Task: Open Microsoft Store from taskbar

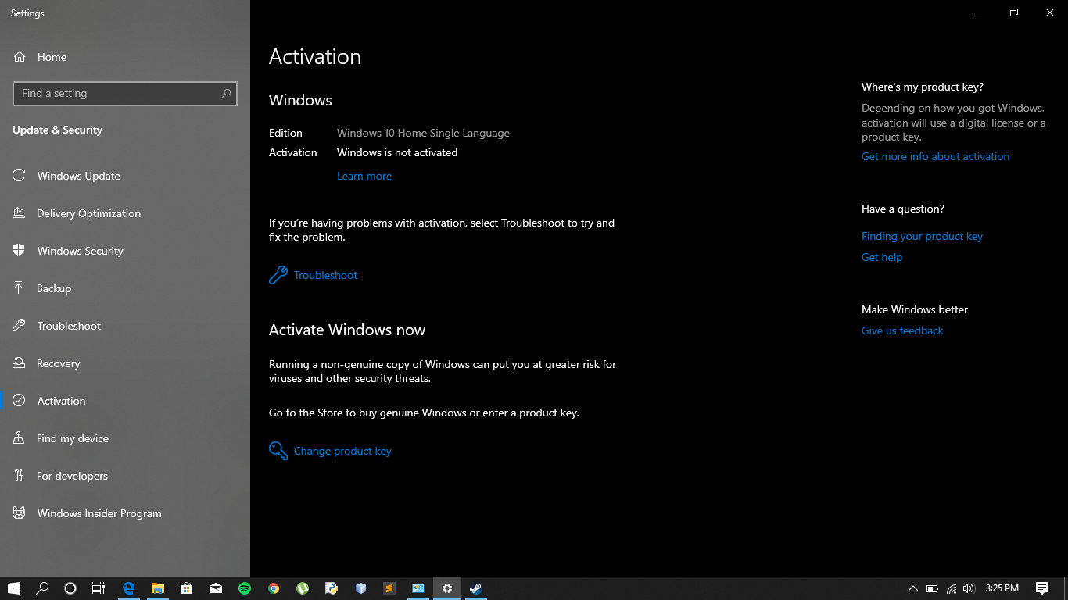Action: [x=187, y=588]
